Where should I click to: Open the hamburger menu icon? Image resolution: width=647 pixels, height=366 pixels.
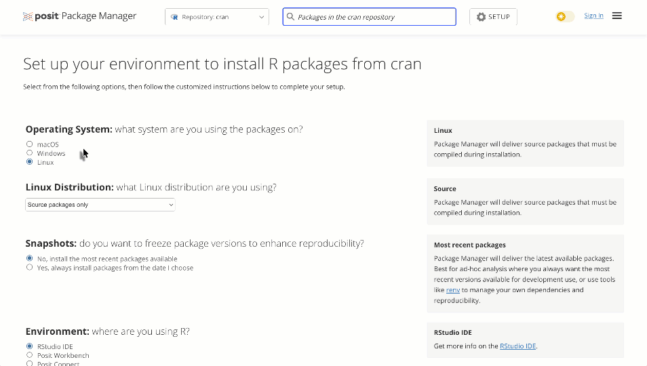616,16
